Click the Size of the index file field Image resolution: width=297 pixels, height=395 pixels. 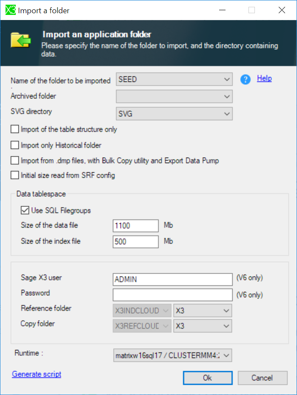[136, 242]
